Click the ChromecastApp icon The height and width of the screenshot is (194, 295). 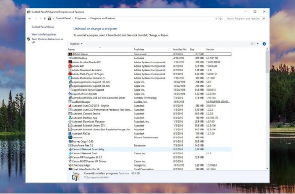click(x=70, y=165)
